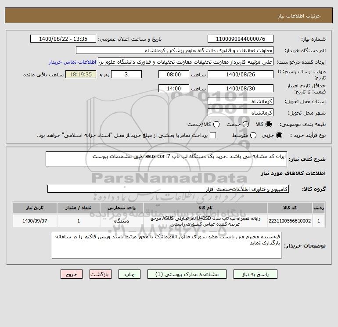The width and height of the screenshot is (338, 327).
Task: Click the ایجاد کننده درخواست field
Action: click(x=186, y=61)
